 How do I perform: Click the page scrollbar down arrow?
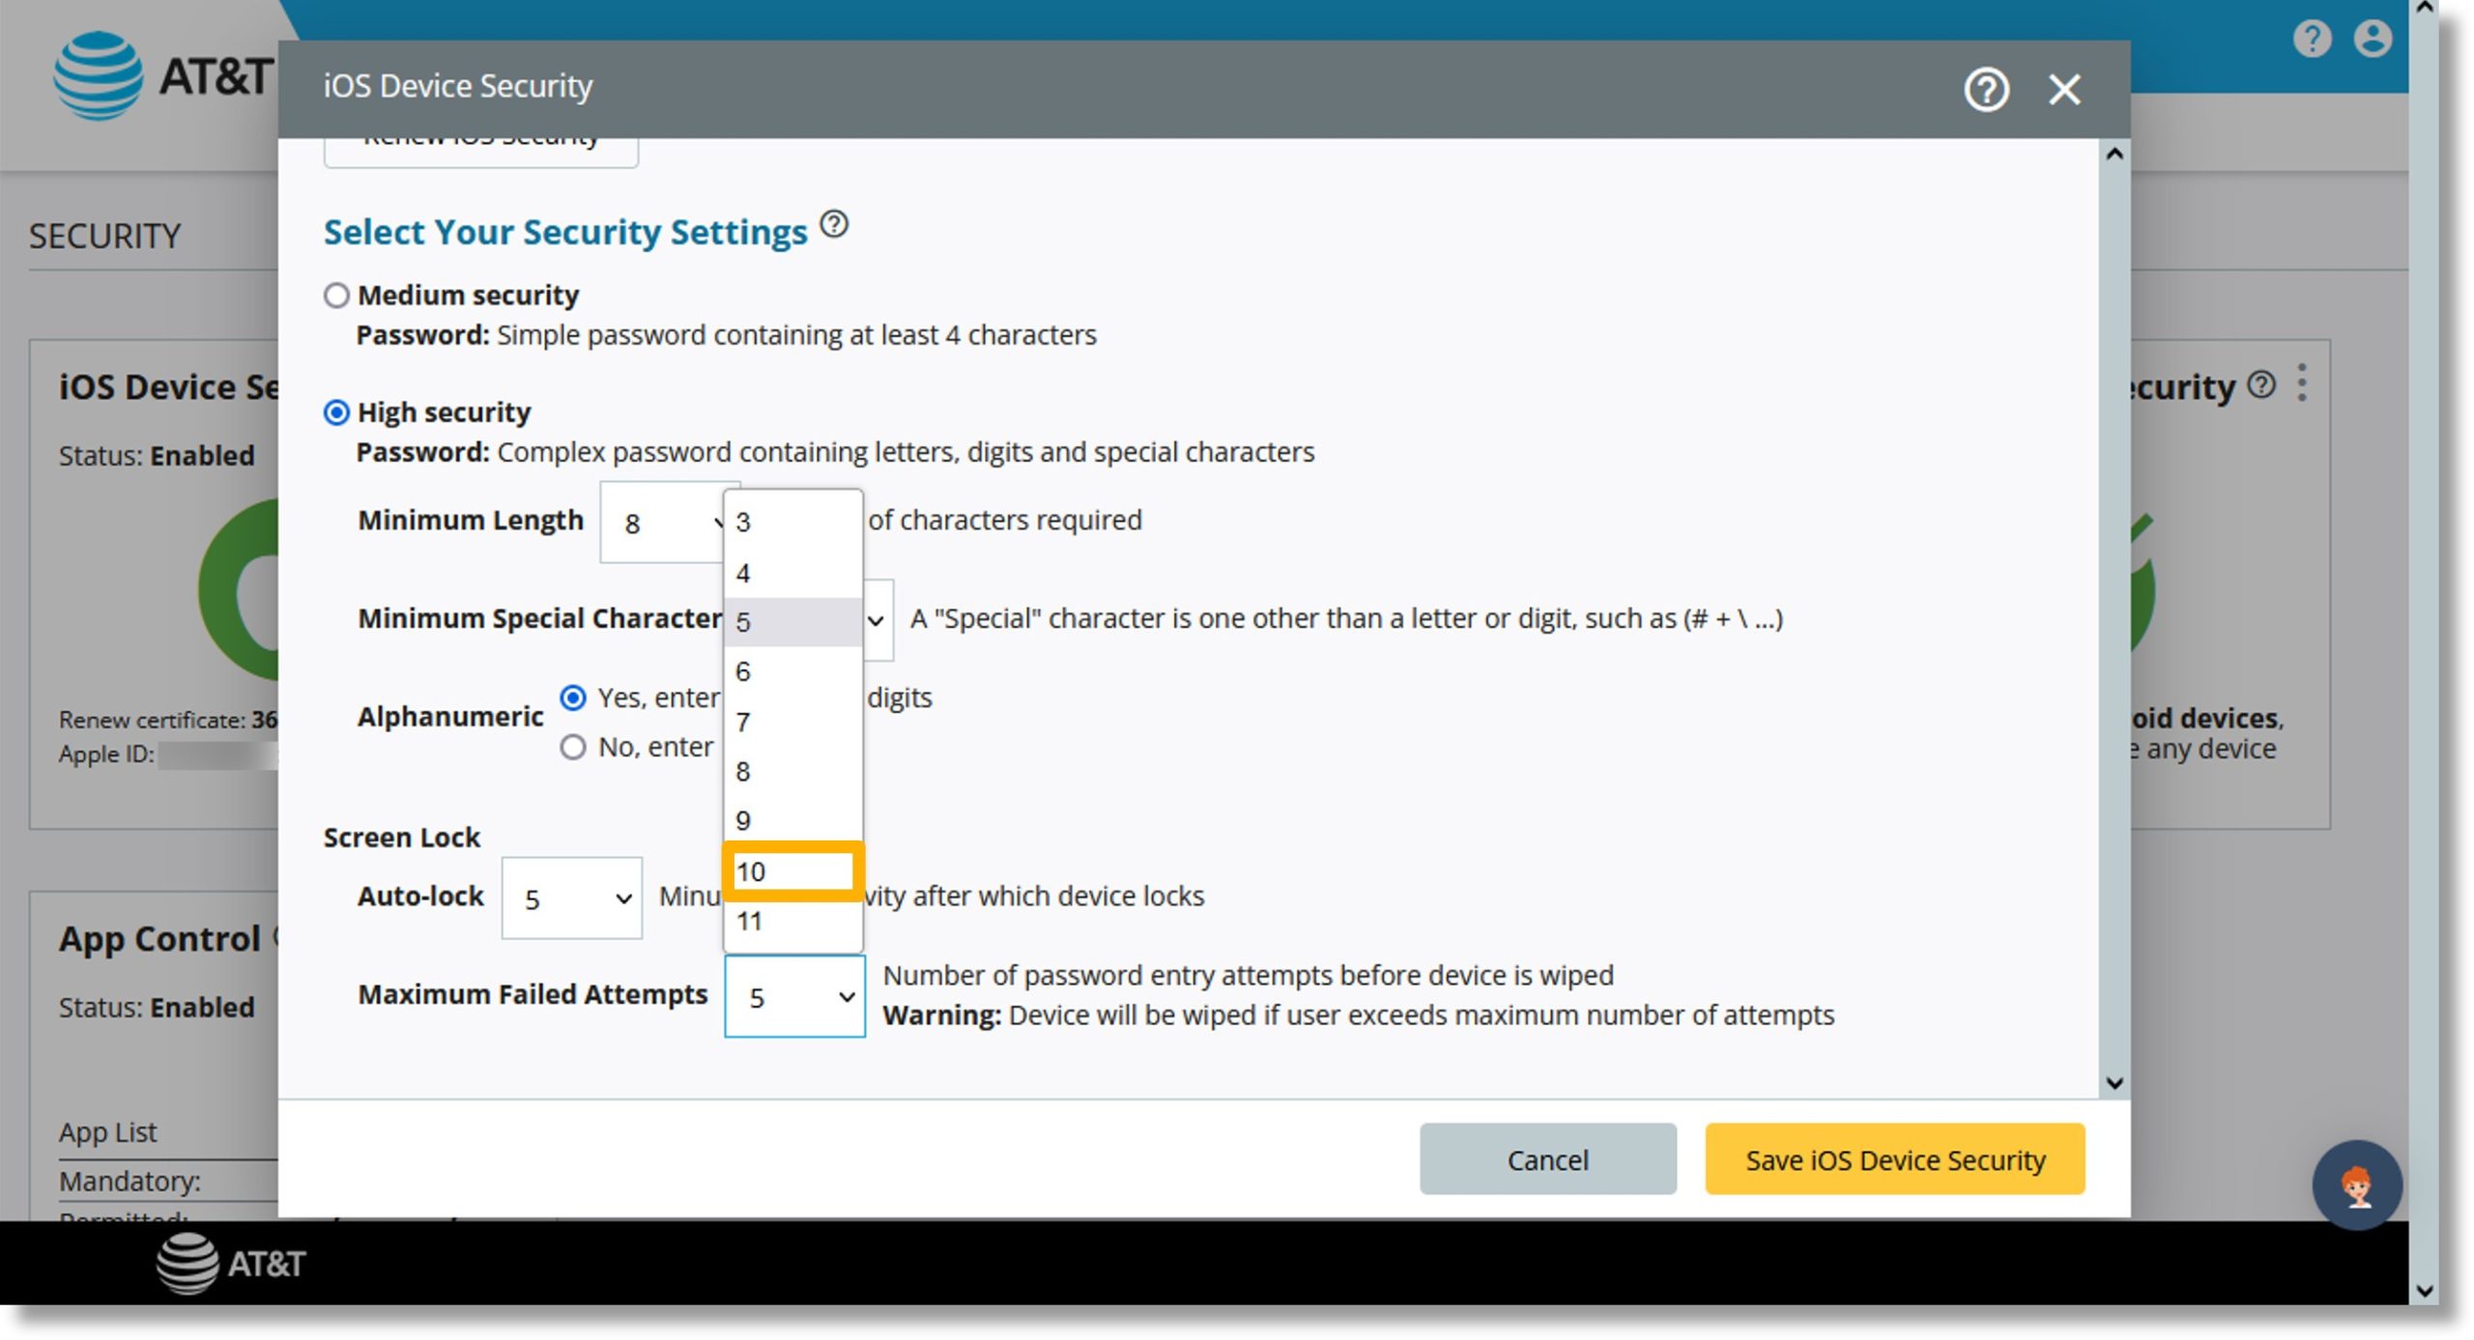click(x=2424, y=1290)
